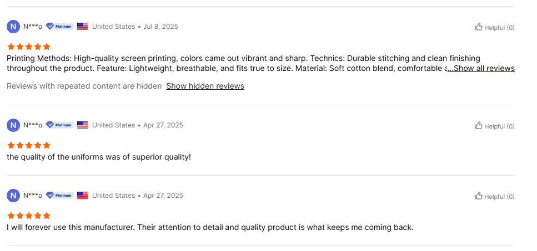The image size is (537, 251).
Task: Click the N avatar on the uniforms quality review
Action: 13,125
